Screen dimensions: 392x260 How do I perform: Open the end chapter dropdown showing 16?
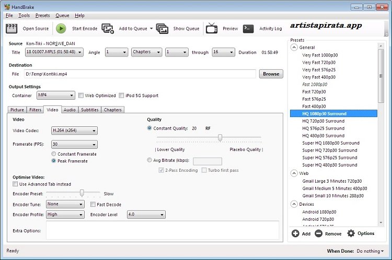coord(223,52)
